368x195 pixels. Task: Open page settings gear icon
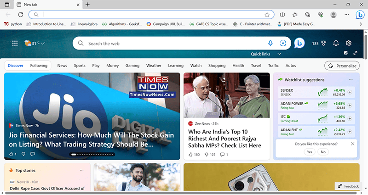pos(349,43)
